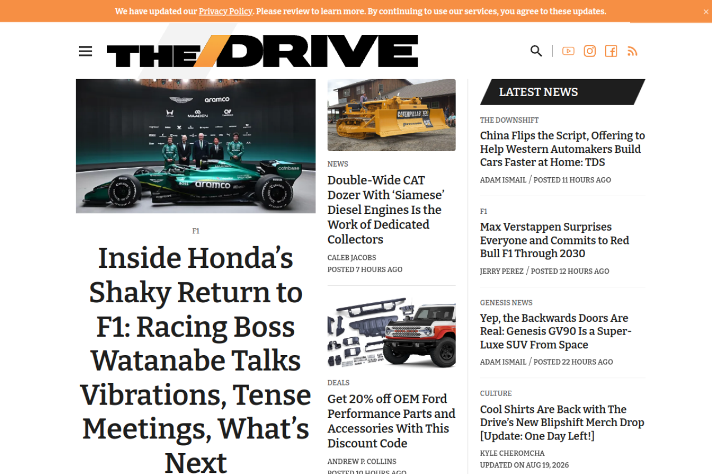This screenshot has width=712, height=474.
Task: View author Andrew P. Collins
Action: pyautogui.click(x=362, y=461)
